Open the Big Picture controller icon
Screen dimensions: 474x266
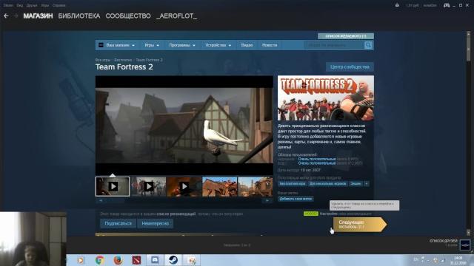click(447, 5)
